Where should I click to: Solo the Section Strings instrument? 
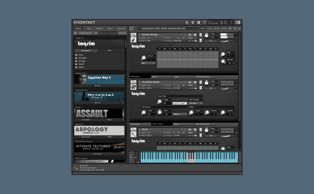pos(201,35)
